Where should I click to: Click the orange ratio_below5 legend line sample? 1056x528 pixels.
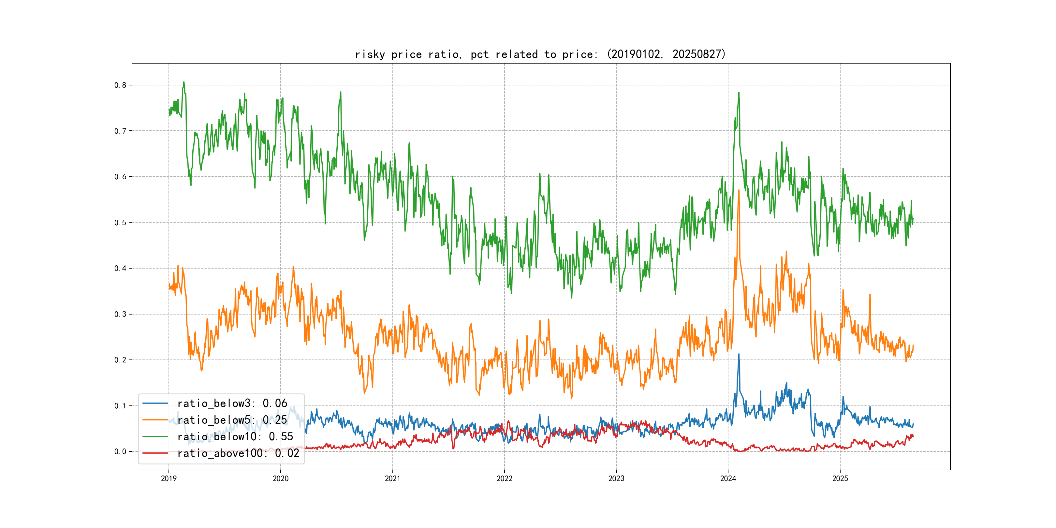[x=155, y=420]
